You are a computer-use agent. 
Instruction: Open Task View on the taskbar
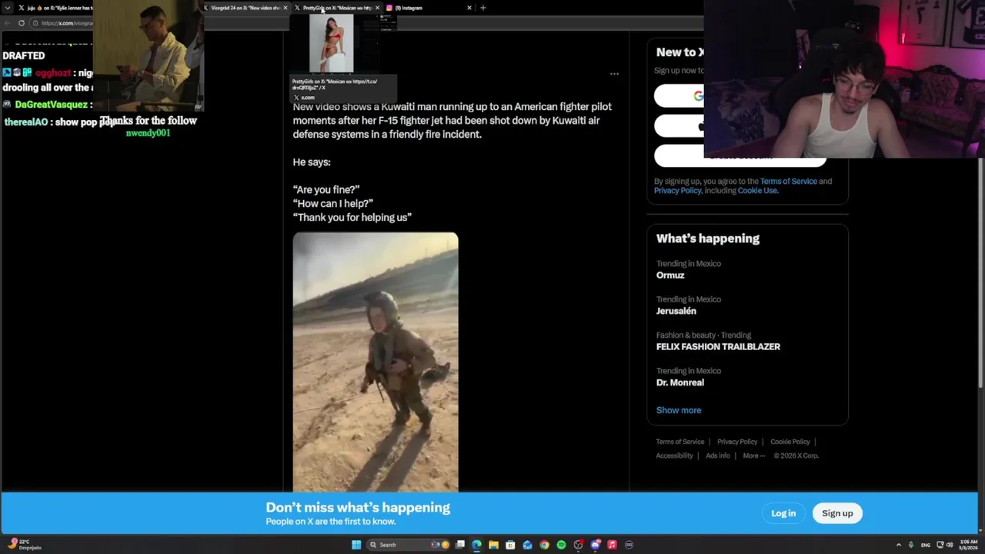[460, 545]
